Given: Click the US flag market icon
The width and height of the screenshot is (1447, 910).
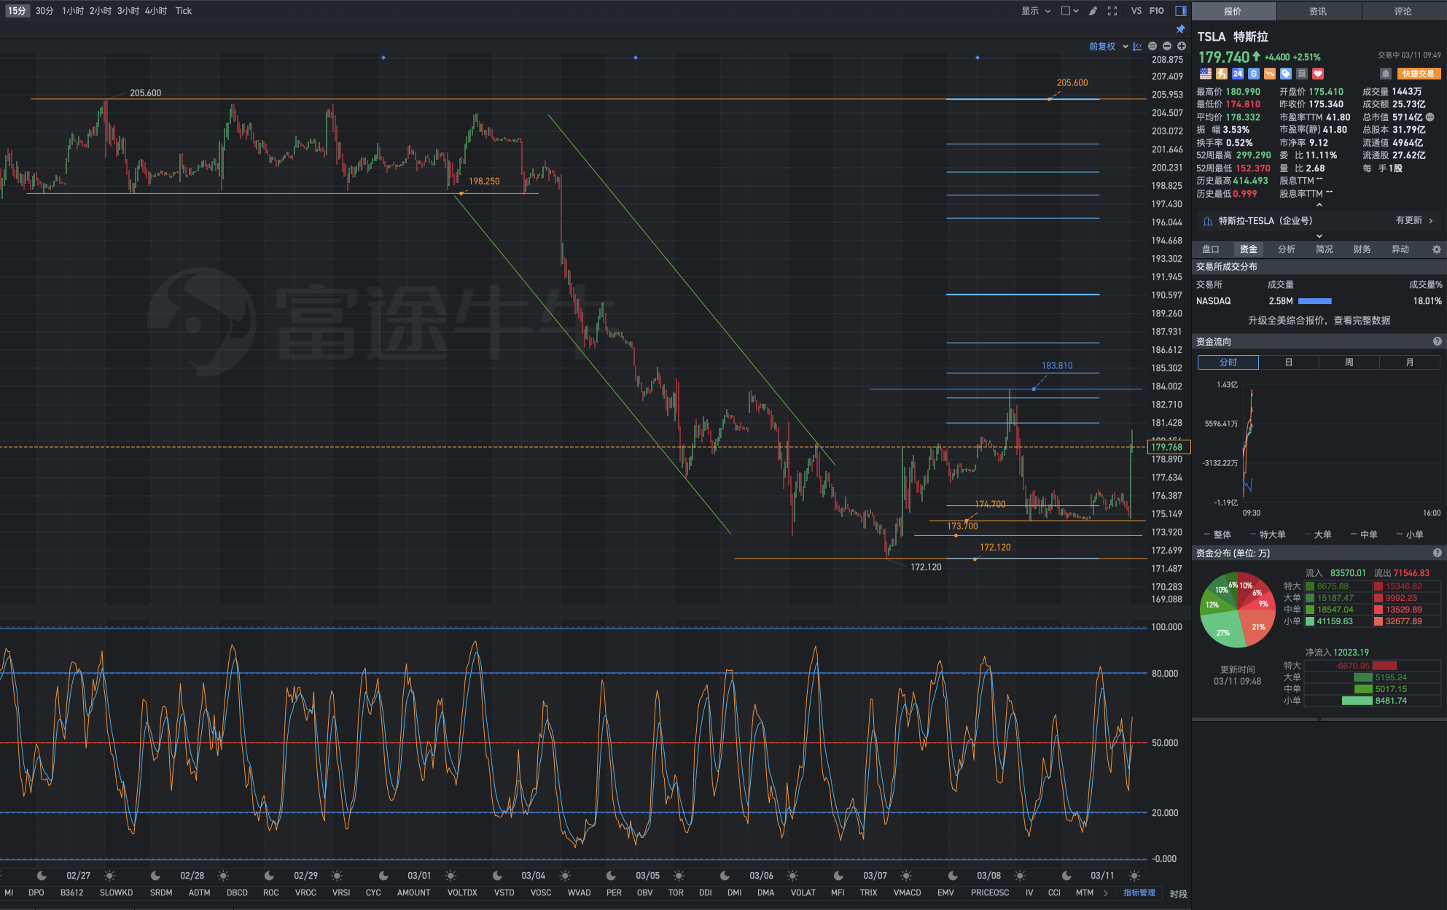Looking at the screenshot, I should [1206, 74].
